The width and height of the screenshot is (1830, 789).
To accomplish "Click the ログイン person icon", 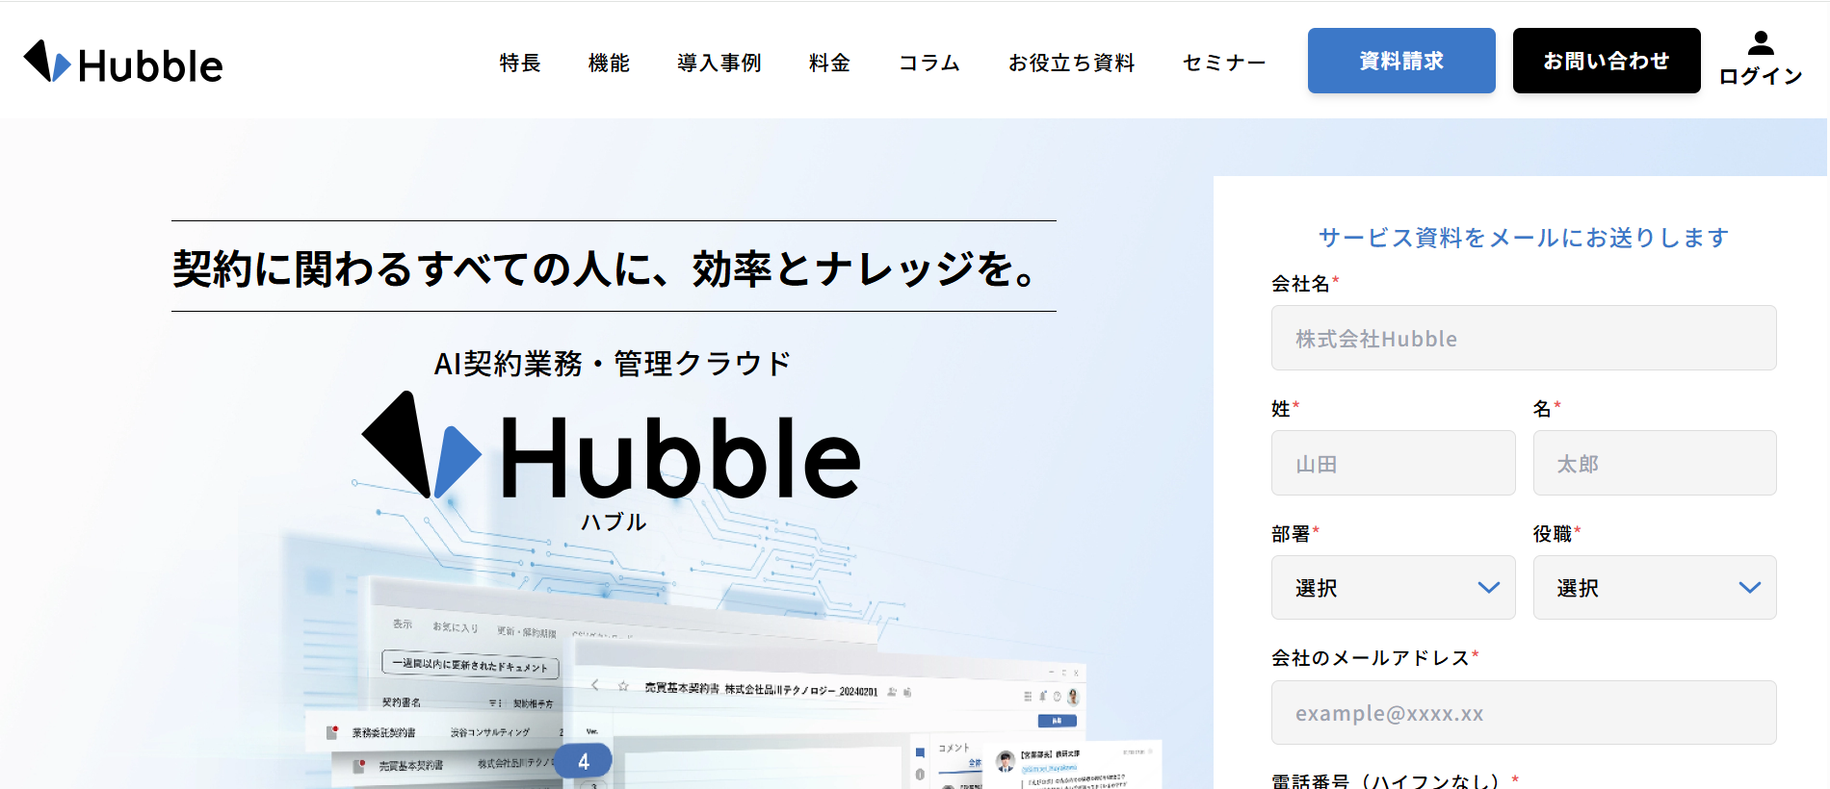I will tap(1760, 43).
